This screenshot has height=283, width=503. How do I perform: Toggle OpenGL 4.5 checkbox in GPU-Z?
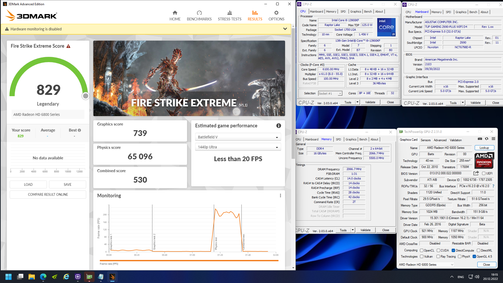pos(474,257)
